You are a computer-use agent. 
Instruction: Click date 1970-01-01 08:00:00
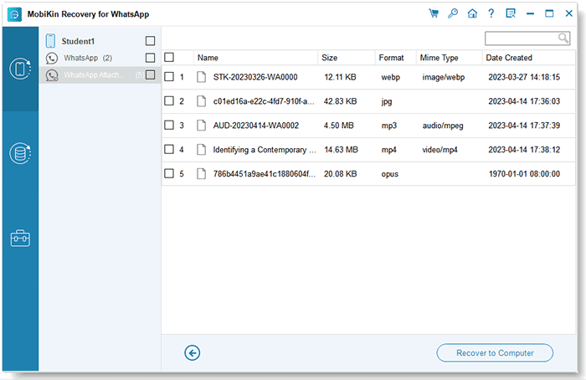click(x=524, y=174)
